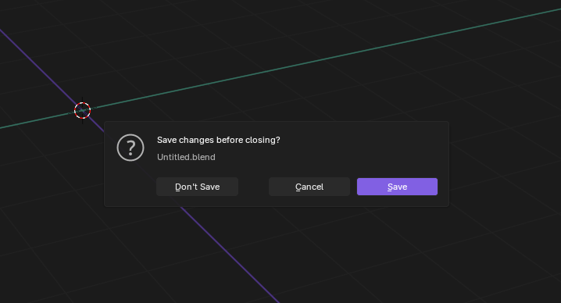Choose Cancel to keep Blender open

click(309, 187)
